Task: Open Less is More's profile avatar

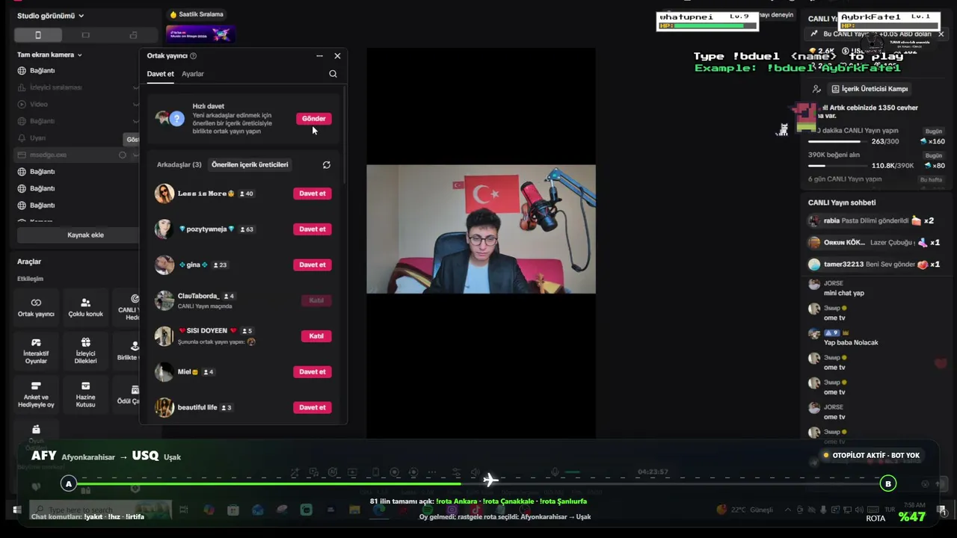Action: (164, 194)
